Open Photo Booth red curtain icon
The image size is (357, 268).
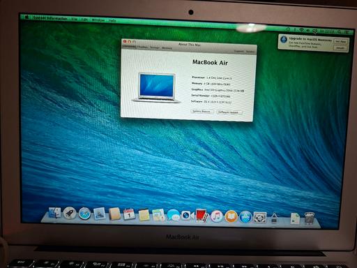202,216
